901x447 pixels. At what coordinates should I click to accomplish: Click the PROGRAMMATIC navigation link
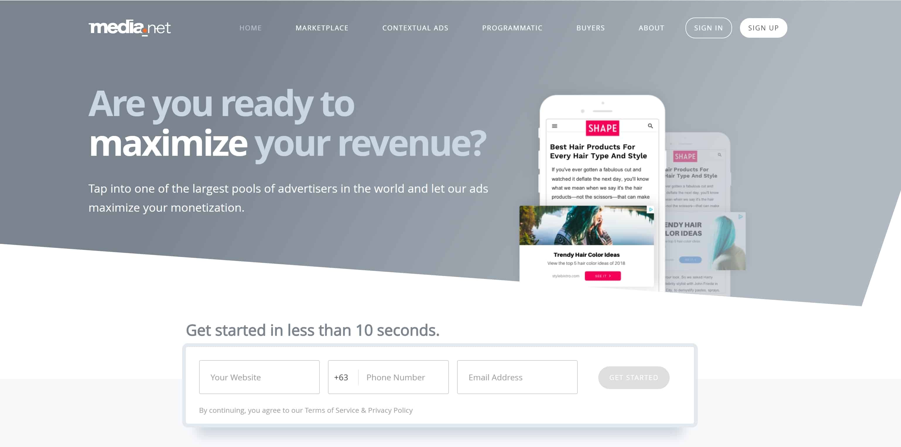click(x=512, y=27)
